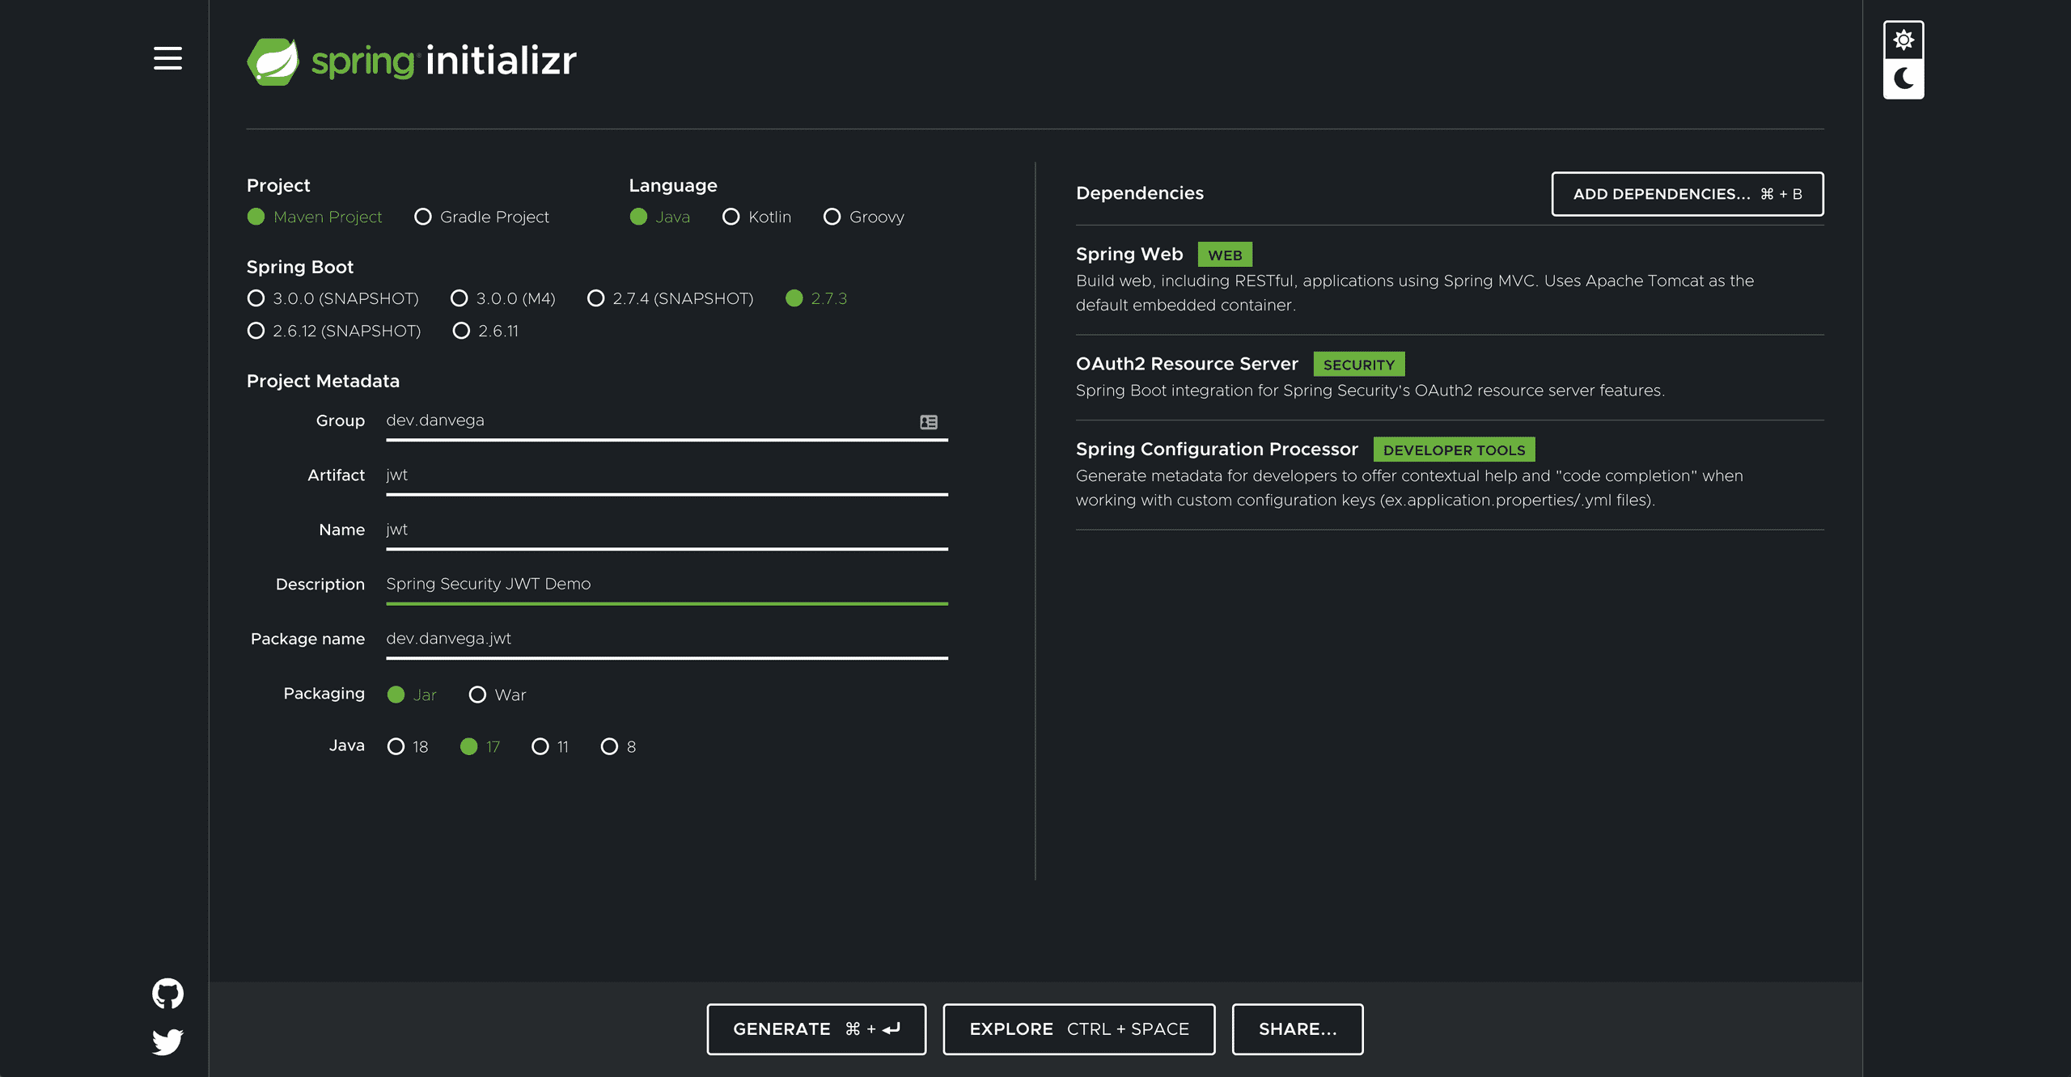Open the GitHub link icon
Image resolution: width=2071 pixels, height=1077 pixels.
[167, 993]
